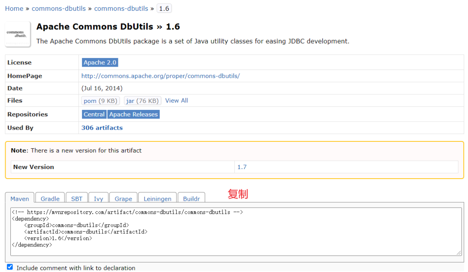The width and height of the screenshot is (468, 272).
Task: Switch to the Ivy tab
Action: 98,198
